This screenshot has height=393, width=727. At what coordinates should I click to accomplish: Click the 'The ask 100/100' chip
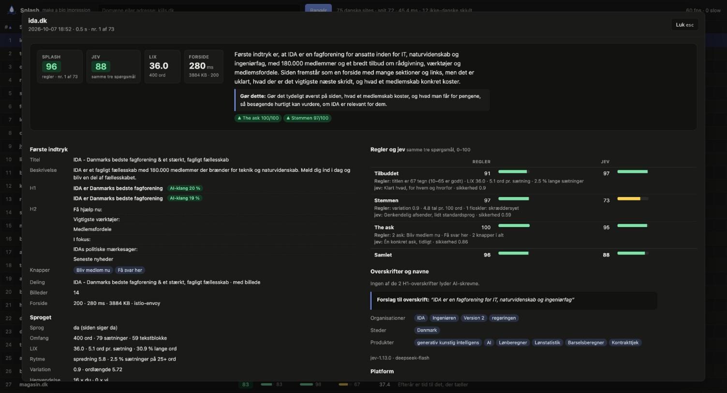[x=258, y=118]
